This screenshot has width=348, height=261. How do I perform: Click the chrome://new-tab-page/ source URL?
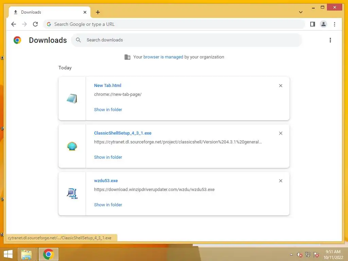pyautogui.click(x=118, y=94)
